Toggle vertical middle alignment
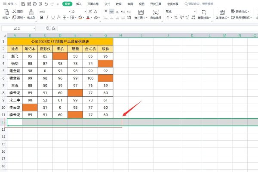The width and height of the screenshot is (258, 172). pyautogui.click(x=111, y=11)
